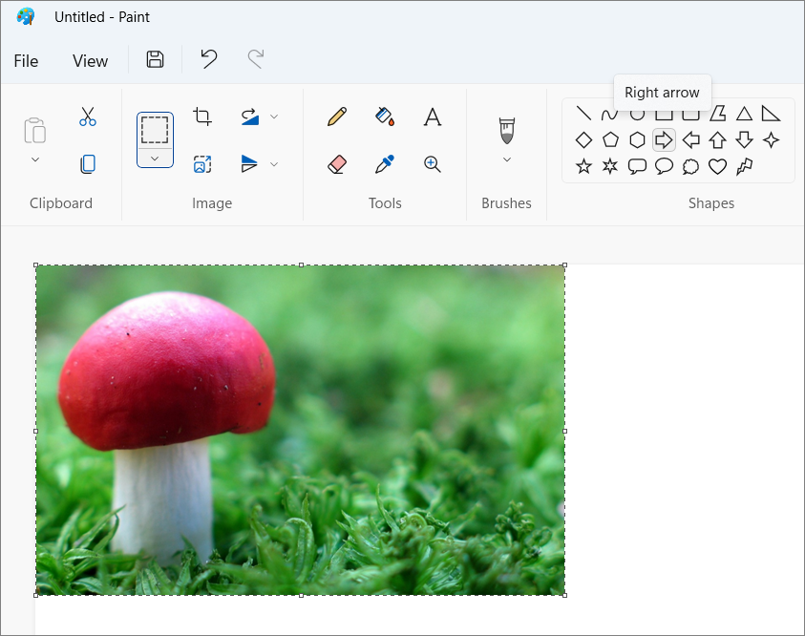This screenshot has width=805, height=636.
Task: Select the Color picker eyedropper
Action: click(385, 164)
